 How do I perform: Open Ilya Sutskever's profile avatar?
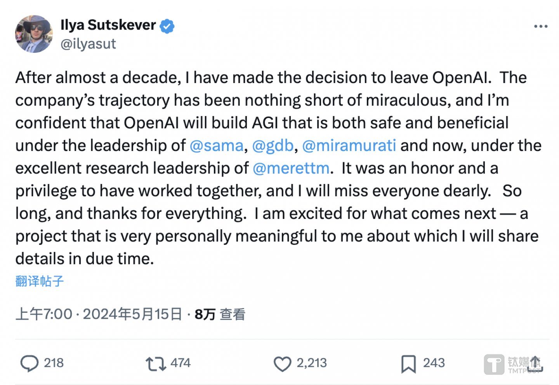[34, 34]
